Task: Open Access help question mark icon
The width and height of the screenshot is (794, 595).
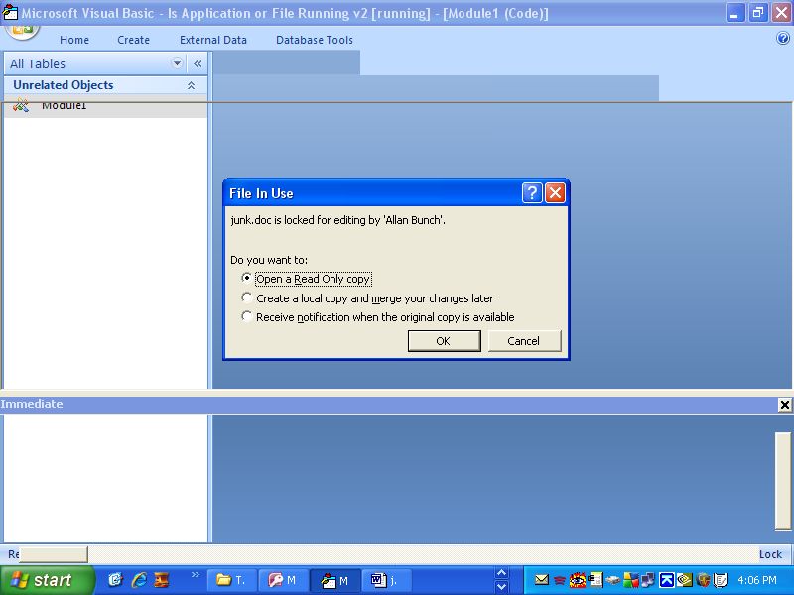Action: point(782,38)
